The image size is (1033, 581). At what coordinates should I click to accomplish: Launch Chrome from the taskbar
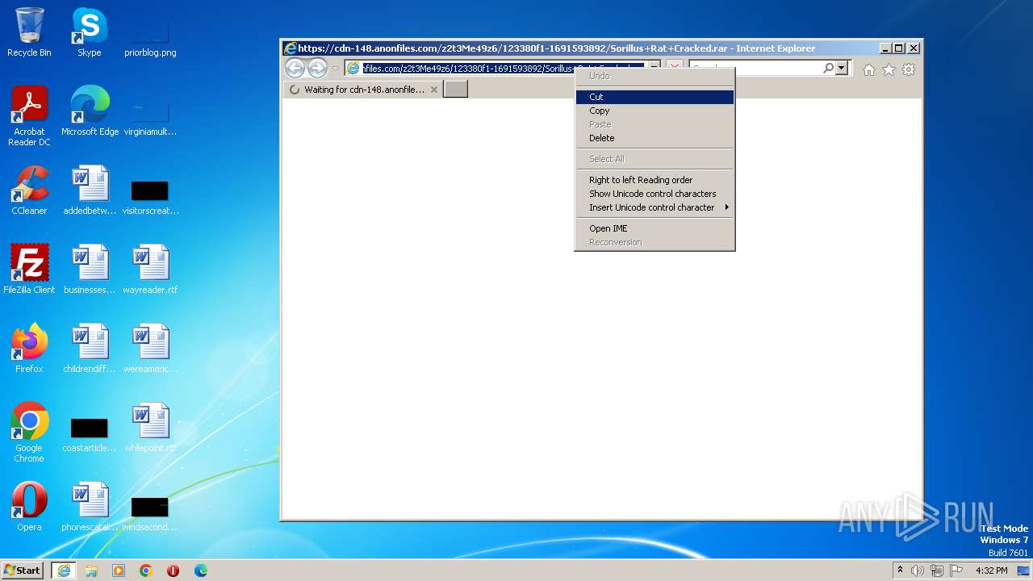click(x=146, y=571)
